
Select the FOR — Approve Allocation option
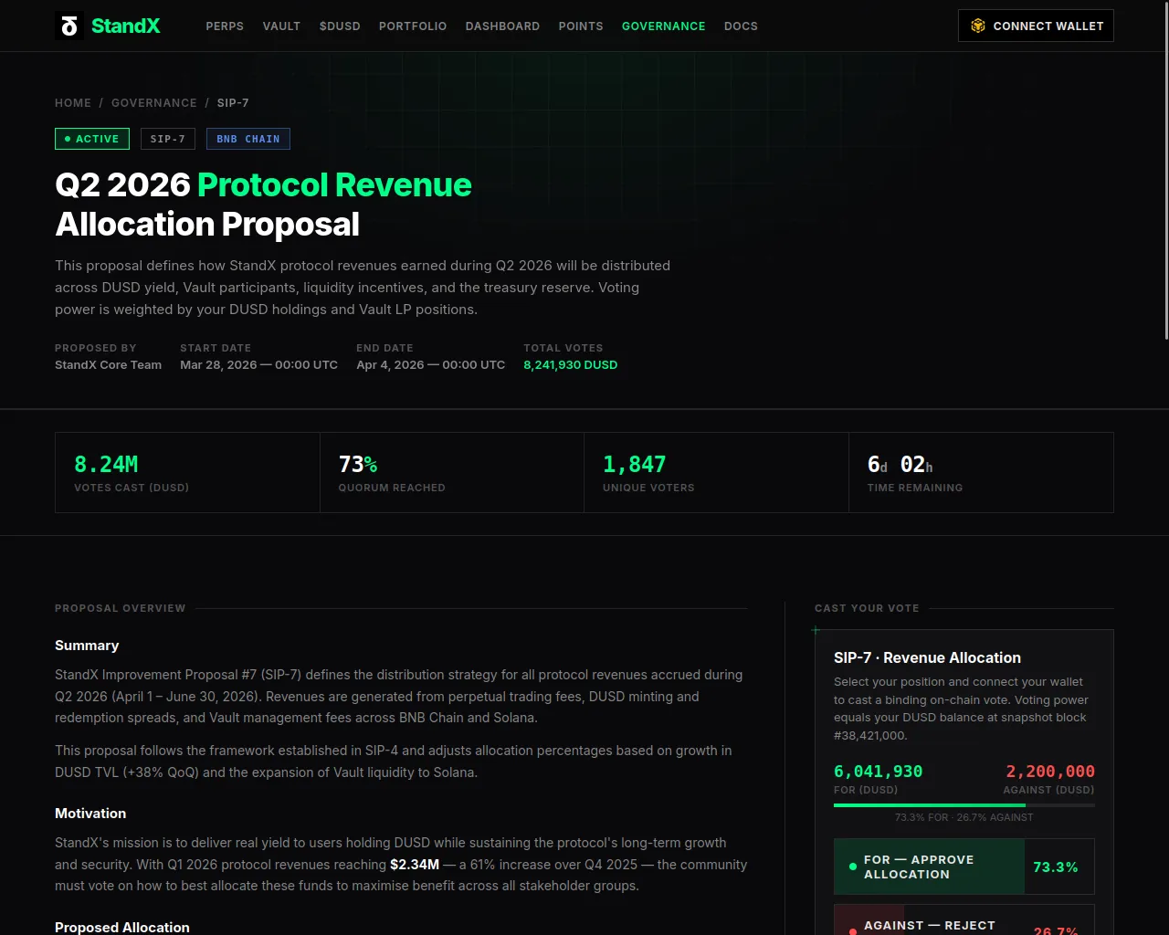(x=964, y=867)
